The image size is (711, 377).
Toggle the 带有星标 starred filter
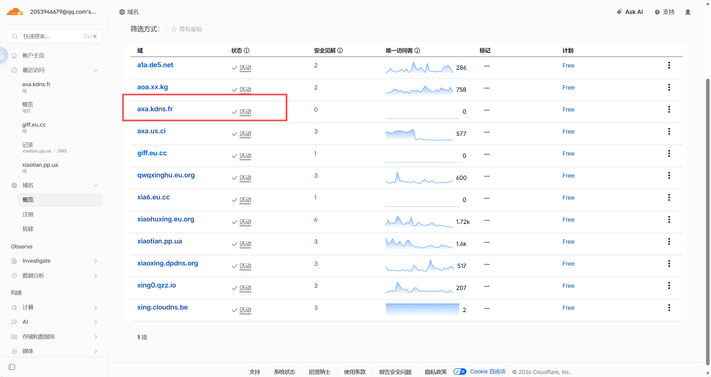pyautogui.click(x=186, y=29)
